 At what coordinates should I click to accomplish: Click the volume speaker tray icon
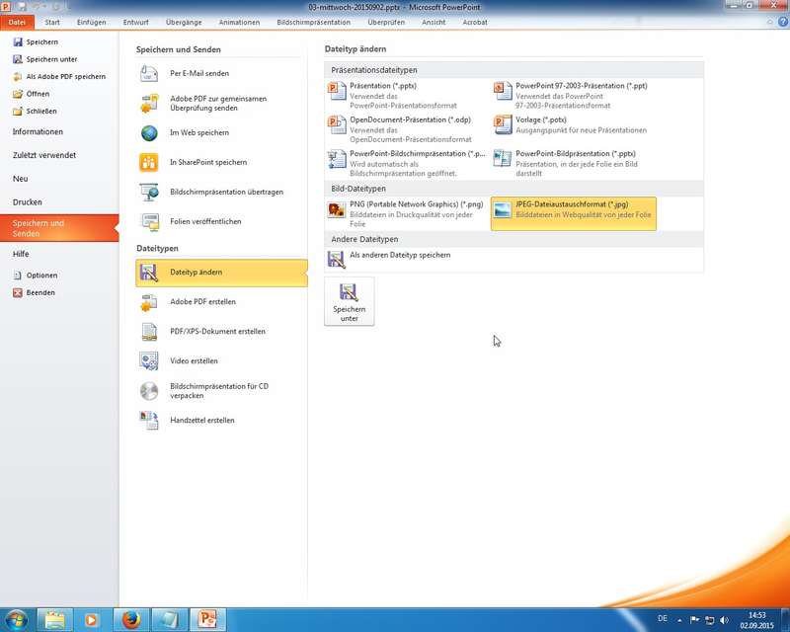[725, 620]
